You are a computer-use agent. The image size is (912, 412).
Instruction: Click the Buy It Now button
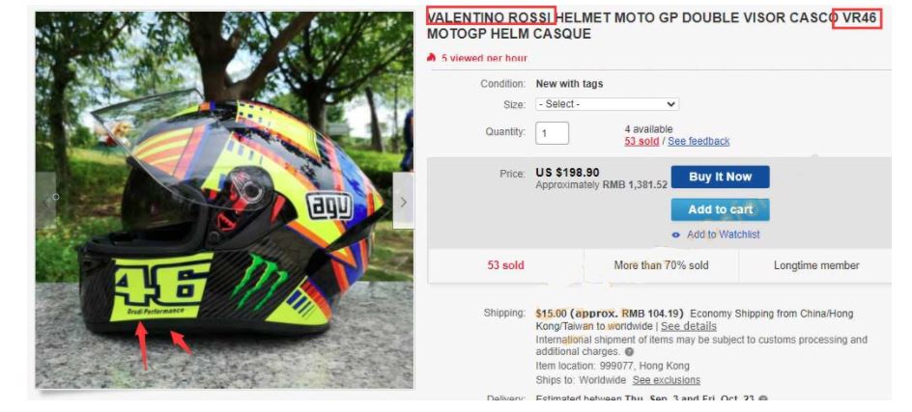(x=720, y=178)
